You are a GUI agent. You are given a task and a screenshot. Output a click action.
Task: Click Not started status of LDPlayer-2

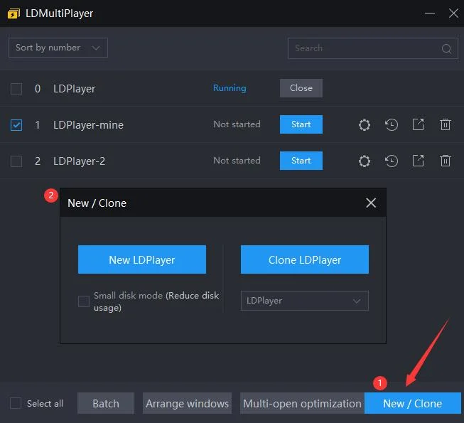237,161
